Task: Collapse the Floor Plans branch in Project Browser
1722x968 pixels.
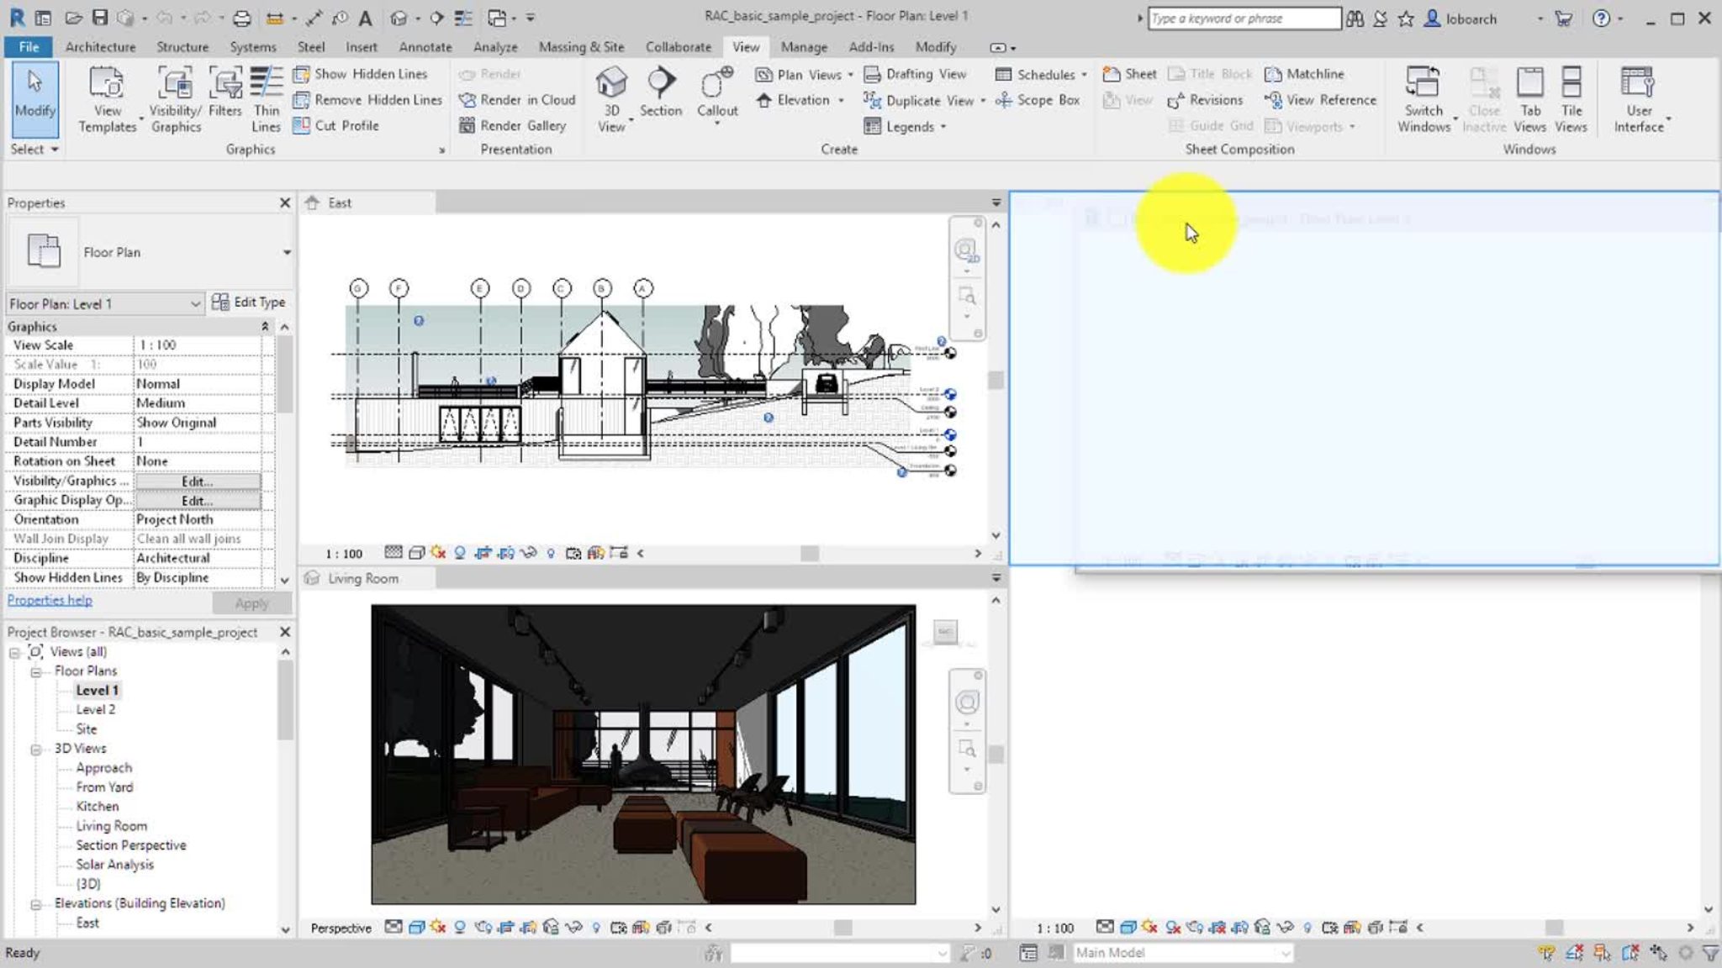Action: [36, 671]
